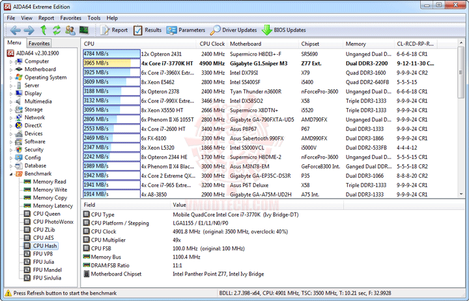Switch to the Menu tab
The height and width of the screenshot is (301, 469).
14,42
